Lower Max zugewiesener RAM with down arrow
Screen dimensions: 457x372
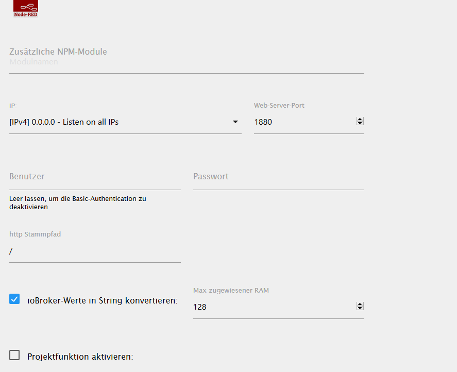pyautogui.click(x=360, y=309)
